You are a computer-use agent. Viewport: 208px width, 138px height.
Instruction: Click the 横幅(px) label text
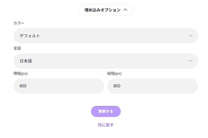coord(20,73)
